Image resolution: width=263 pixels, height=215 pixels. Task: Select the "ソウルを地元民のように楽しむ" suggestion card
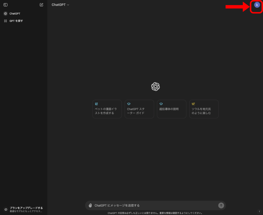pyautogui.click(x=204, y=109)
